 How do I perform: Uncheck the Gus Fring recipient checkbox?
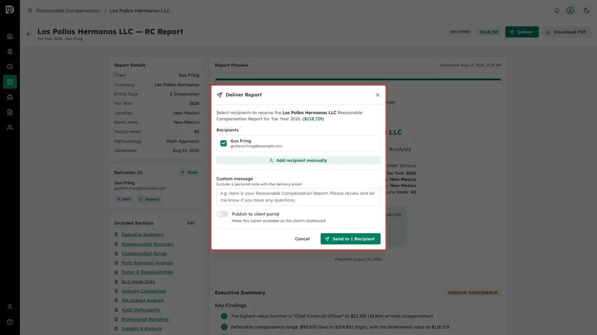223,143
